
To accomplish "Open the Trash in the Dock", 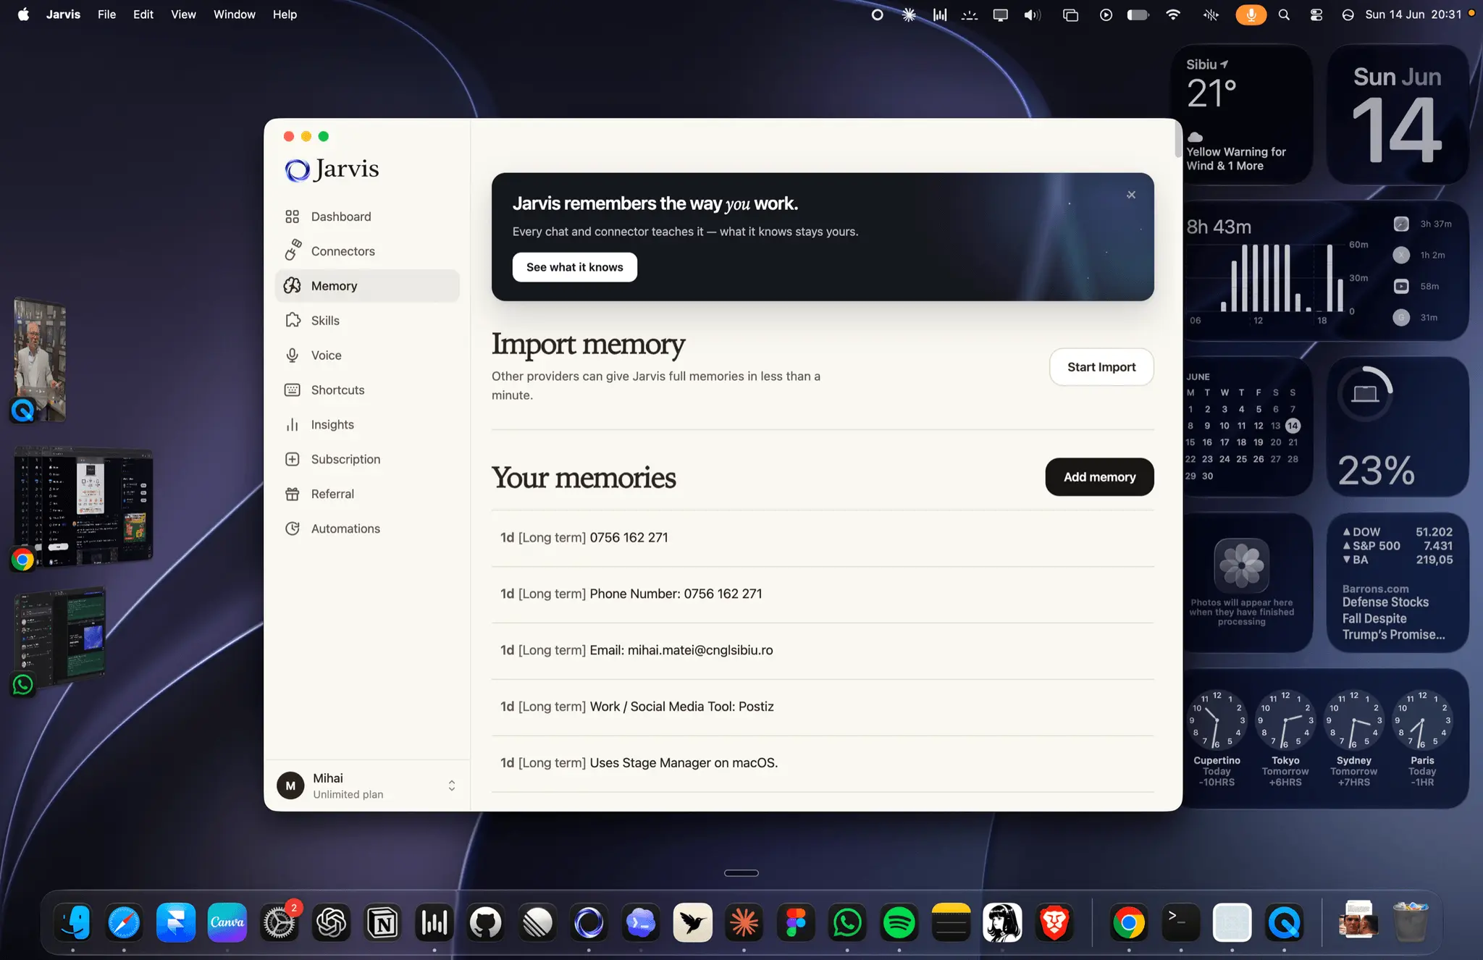I will tap(1410, 921).
